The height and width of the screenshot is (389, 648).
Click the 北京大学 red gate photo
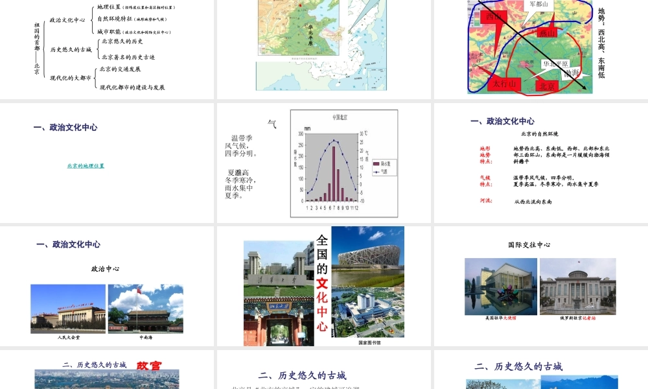[279, 321]
